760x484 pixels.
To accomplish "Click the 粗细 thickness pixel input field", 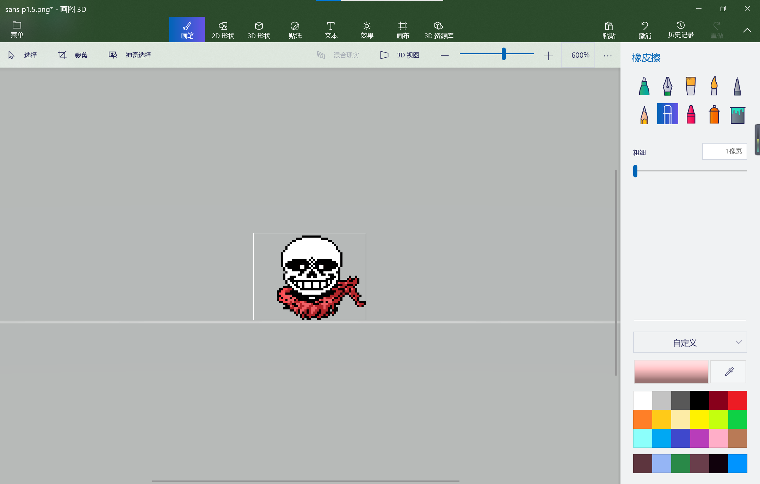I will pos(724,151).
